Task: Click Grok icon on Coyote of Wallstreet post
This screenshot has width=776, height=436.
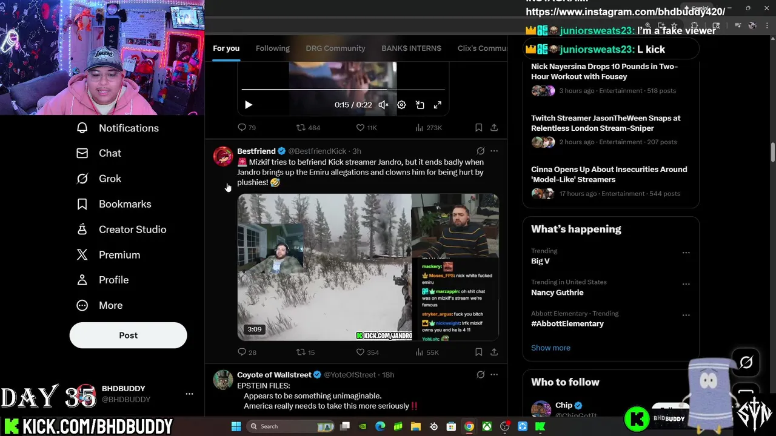Action: point(480,375)
